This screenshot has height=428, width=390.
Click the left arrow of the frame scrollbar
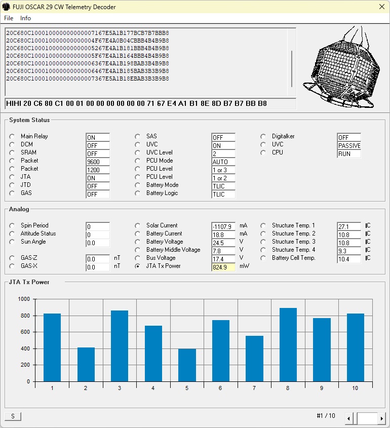[x=348, y=418]
